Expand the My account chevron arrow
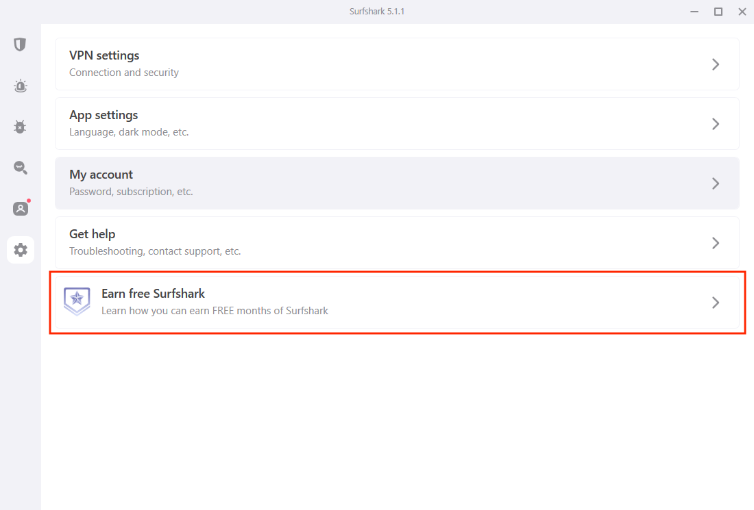The width and height of the screenshot is (754, 510). point(716,183)
